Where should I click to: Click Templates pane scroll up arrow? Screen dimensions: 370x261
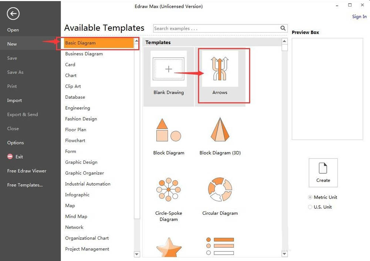coord(285,41)
